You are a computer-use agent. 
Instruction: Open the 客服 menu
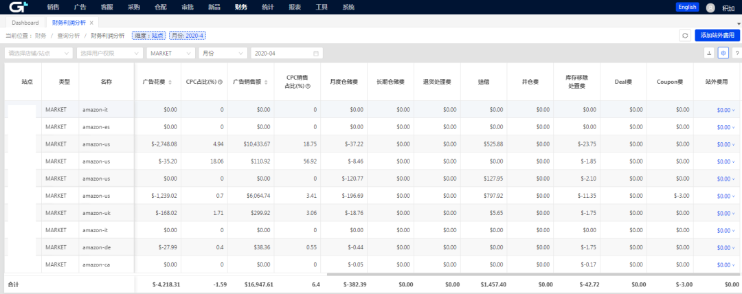pos(107,7)
